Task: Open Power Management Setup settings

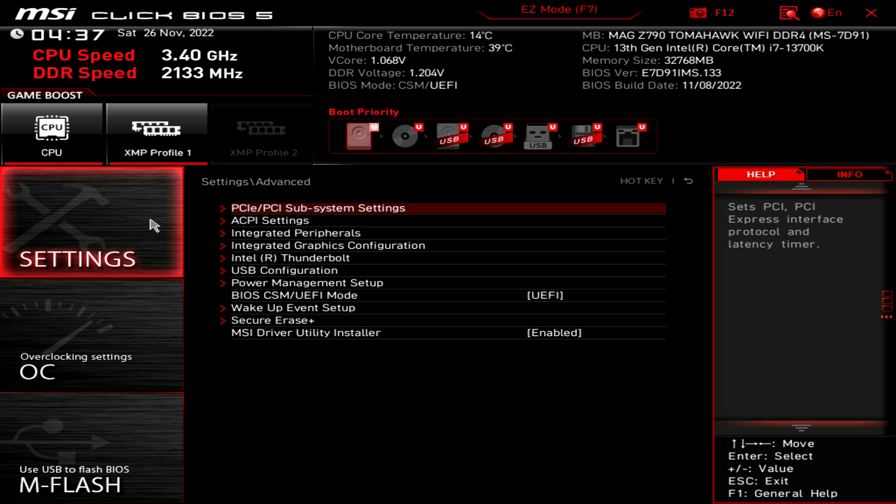Action: click(307, 282)
